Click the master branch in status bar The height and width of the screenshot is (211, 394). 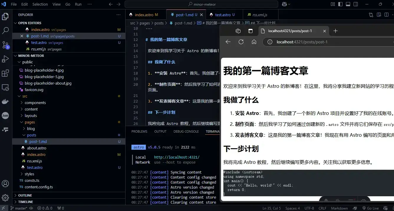(x=19, y=208)
